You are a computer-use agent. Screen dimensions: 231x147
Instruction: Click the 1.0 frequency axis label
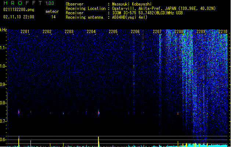3,66
